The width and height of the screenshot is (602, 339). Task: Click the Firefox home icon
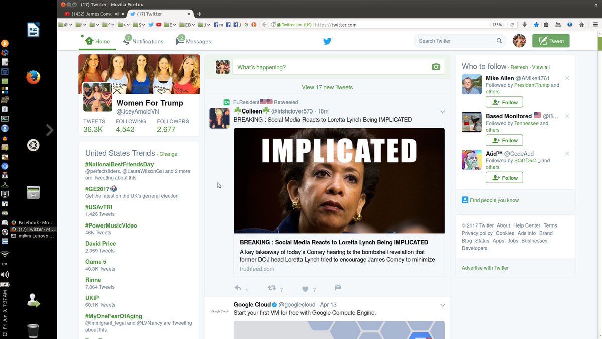(x=581, y=24)
